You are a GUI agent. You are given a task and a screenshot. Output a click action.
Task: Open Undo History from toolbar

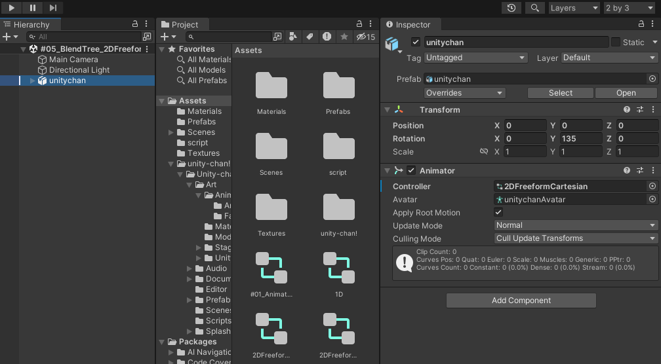[511, 8]
